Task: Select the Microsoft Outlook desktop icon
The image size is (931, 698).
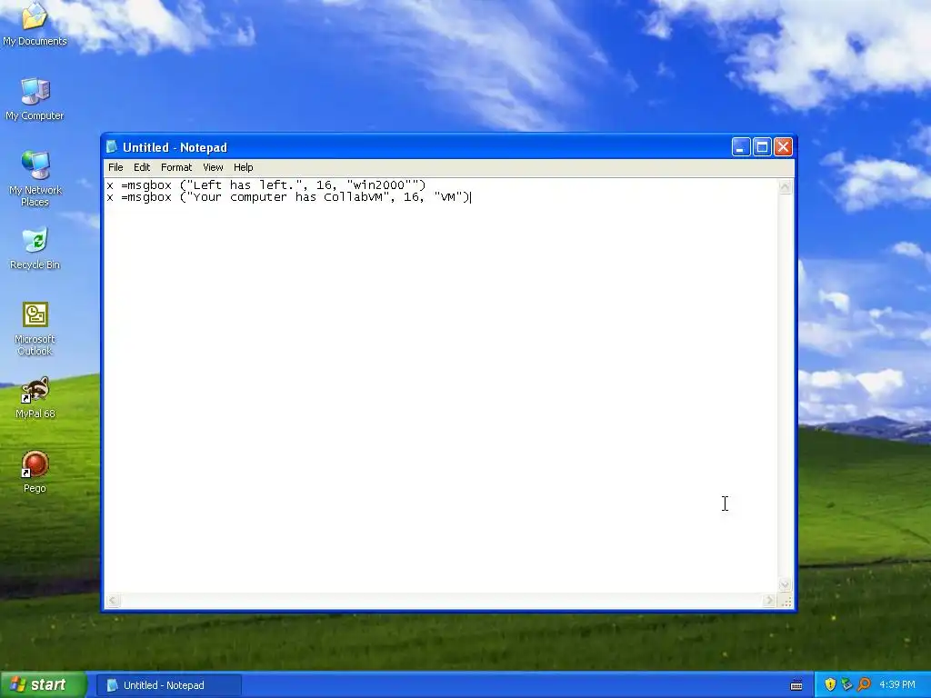Action: (35, 328)
